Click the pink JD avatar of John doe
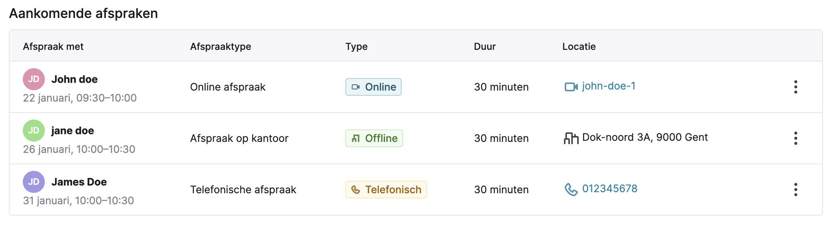The height and width of the screenshot is (231, 834). pos(34,79)
